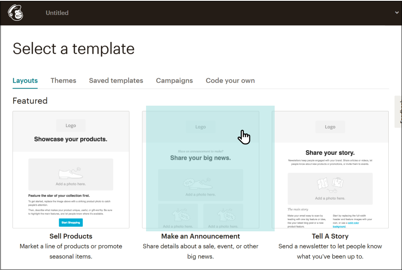
Task: Select the Showcase your products template thumbnail
Action: pyautogui.click(x=71, y=169)
